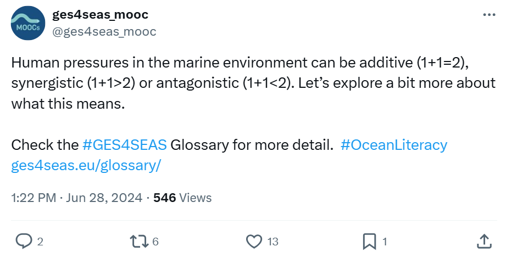This screenshot has height=258, width=506.
Task: Click the bookmark count of 1
Action: 385,242
